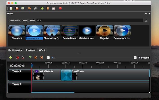Save project with the save icon
The image size is (159, 100).
23,8
